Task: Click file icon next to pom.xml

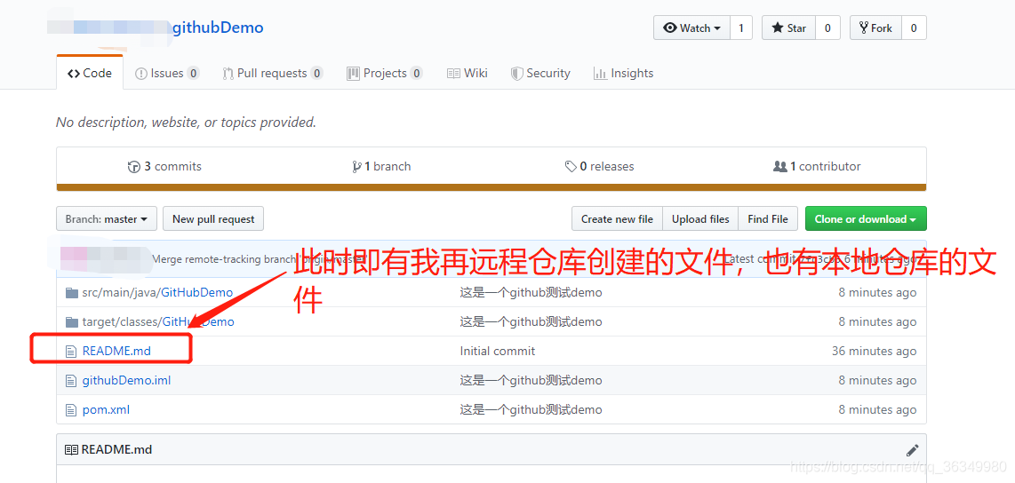Action: tap(71, 409)
